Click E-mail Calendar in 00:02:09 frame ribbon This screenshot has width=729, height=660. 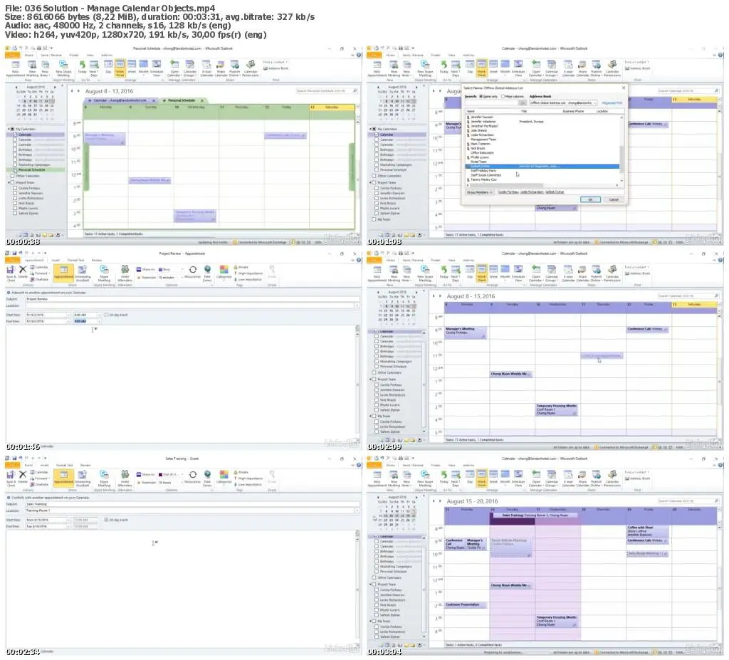tap(567, 273)
